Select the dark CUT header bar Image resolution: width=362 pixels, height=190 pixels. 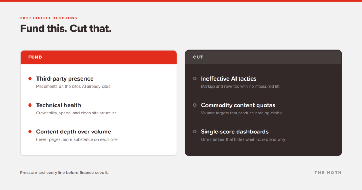(263, 57)
